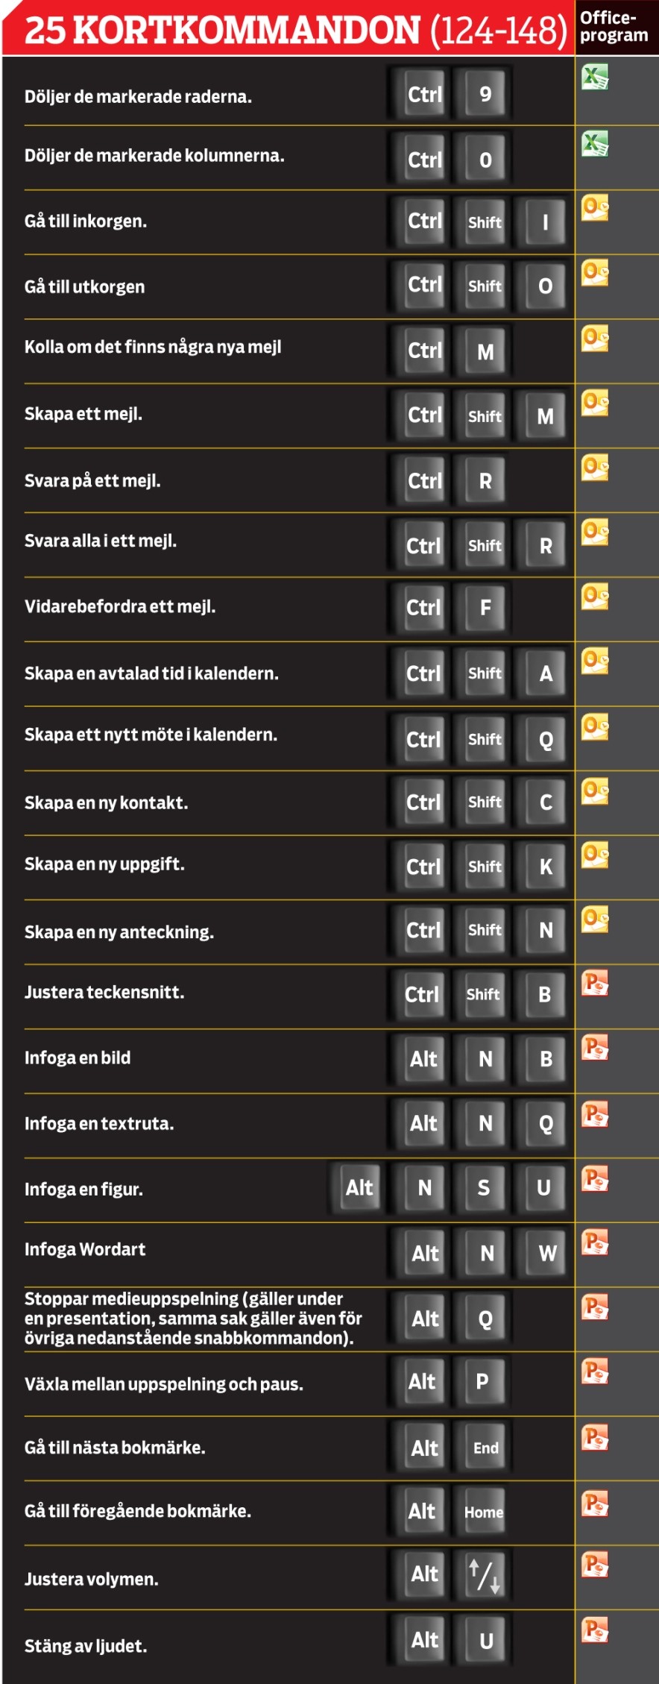Image resolution: width=659 pixels, height=1684 pixels.
Task: Click Outlook icon next to "Gå till inkorgen"
Action: [595, 207]
